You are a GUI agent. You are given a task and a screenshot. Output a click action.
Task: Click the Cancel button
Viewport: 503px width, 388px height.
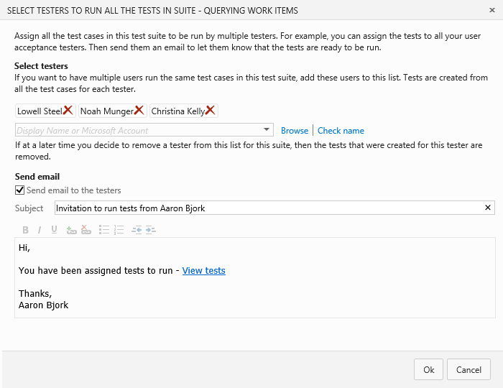[x=469, y=369]
